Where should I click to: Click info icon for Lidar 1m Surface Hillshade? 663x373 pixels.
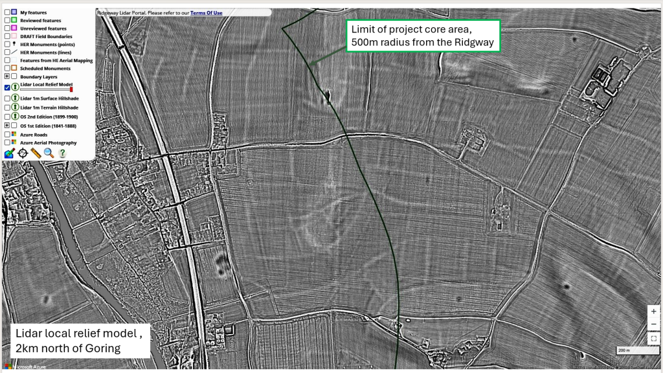coord(15,98)
